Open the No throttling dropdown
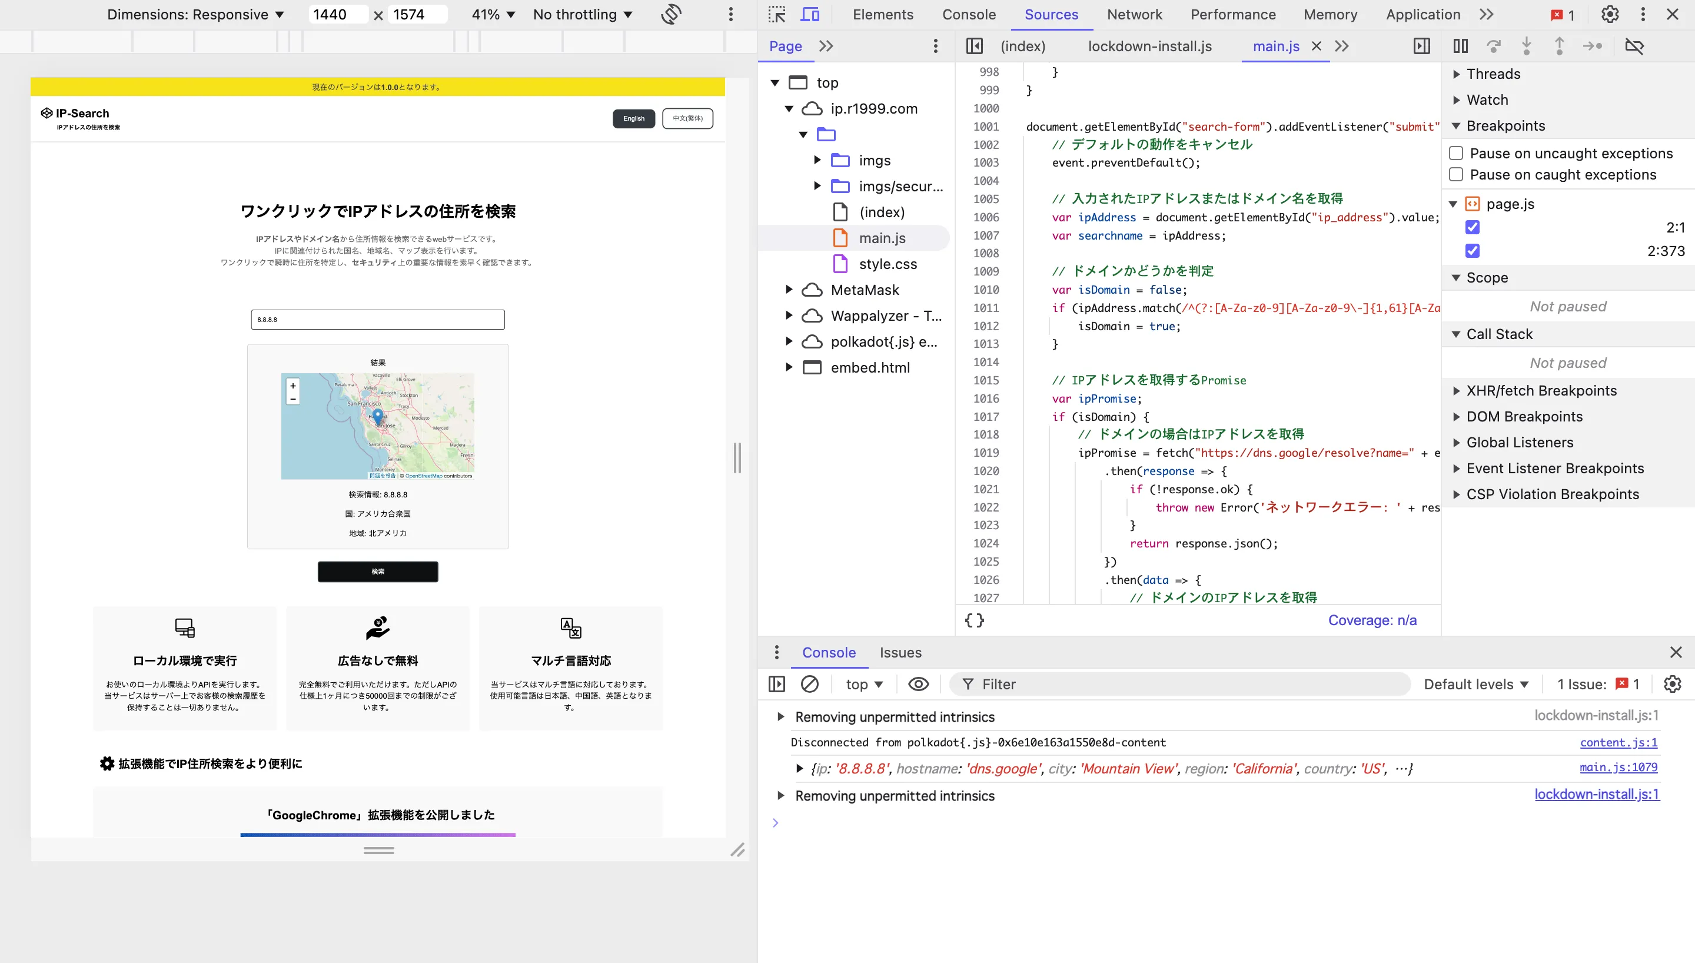The image size is (1695, 963). pyautogui.click(x=583, y=15)
